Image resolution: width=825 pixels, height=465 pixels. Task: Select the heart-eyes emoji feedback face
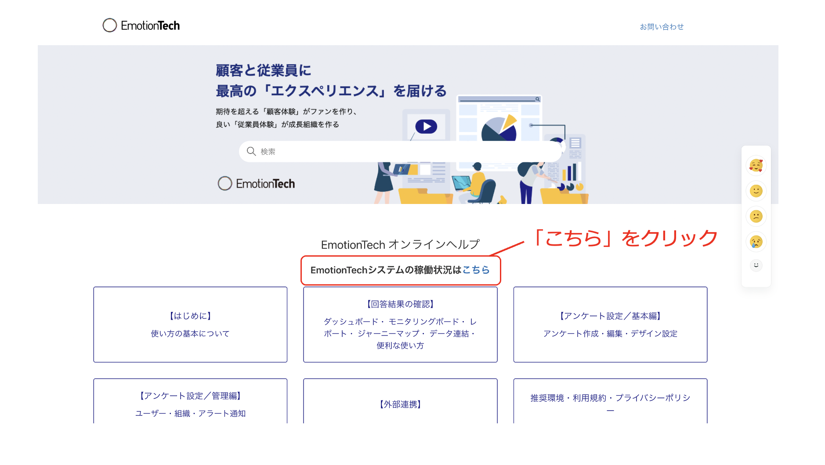pyautogui.click(x=756, y=165)
